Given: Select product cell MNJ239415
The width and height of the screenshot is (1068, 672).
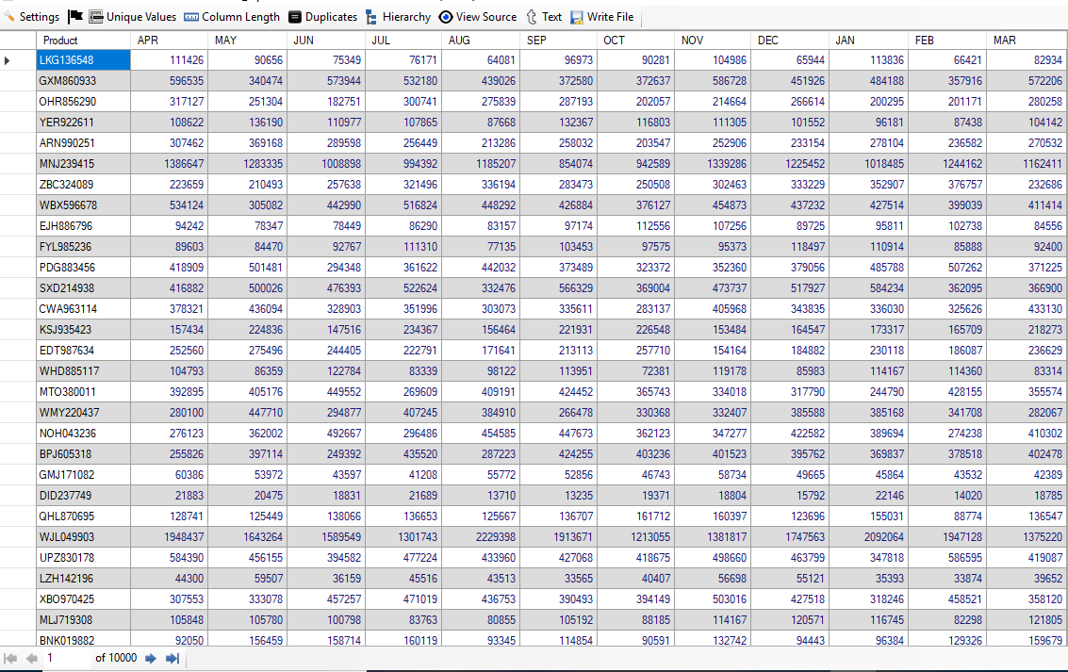Looking at the screenshot, I should (83, 164).
